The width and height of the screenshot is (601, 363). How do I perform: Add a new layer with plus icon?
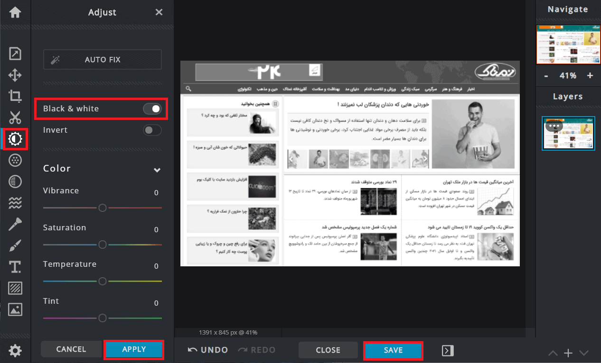click(x=568, y=353)
